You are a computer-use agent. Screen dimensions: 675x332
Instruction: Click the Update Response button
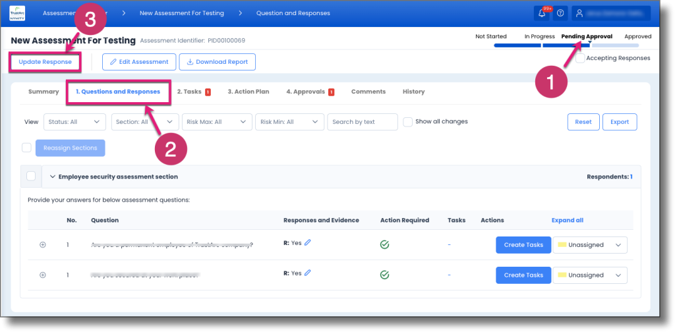(x=45, y=62)
